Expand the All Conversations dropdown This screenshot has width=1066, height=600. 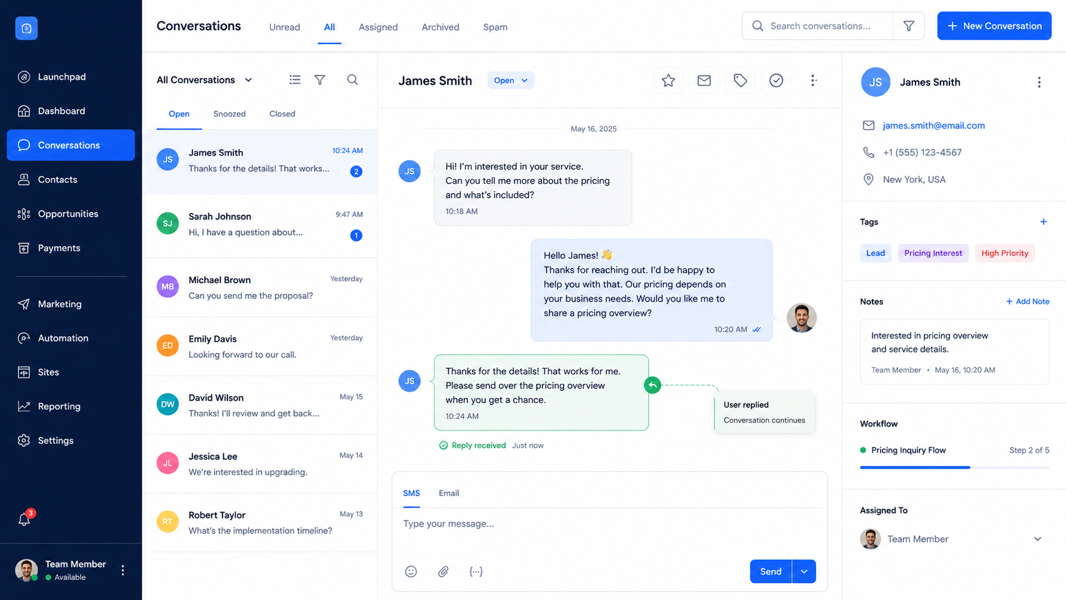(x=205, y=80)
